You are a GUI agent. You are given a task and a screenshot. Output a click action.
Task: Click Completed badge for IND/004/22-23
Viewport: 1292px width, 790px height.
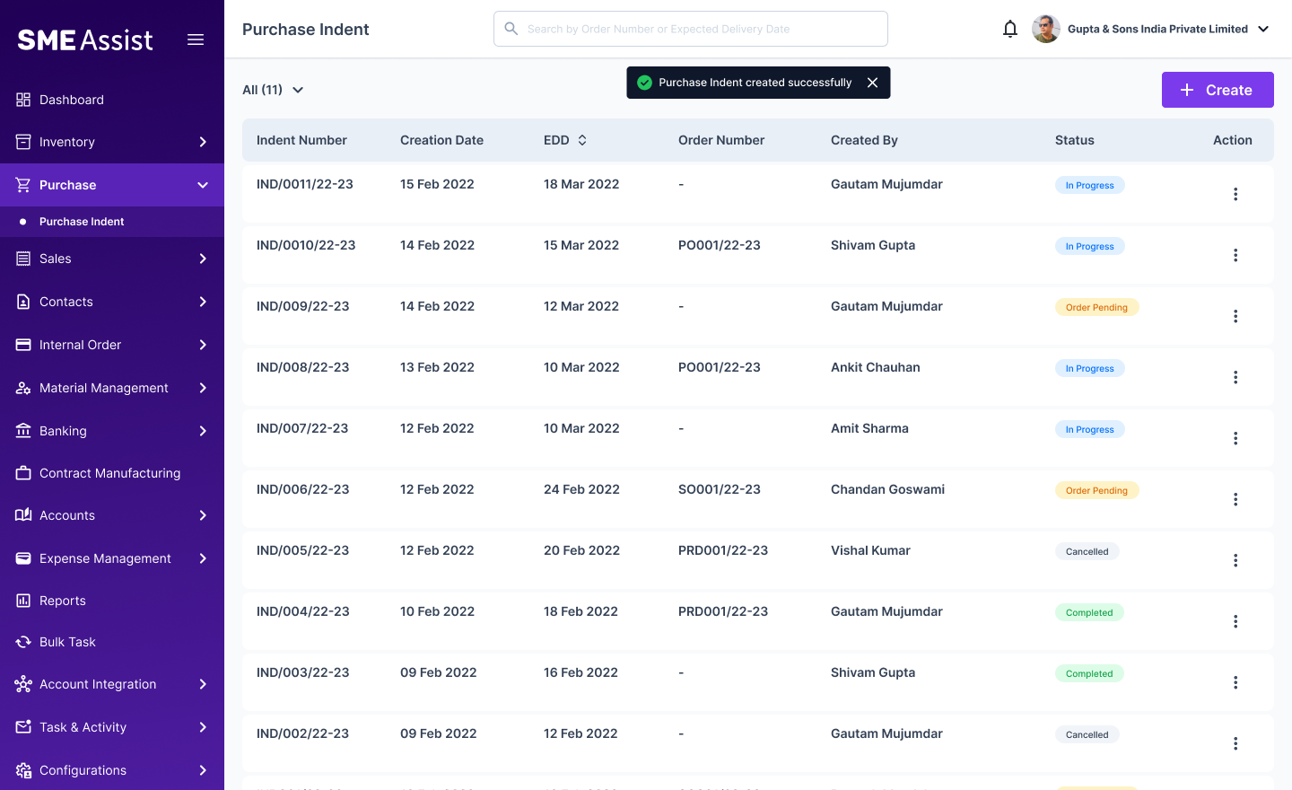point(1089,612)
